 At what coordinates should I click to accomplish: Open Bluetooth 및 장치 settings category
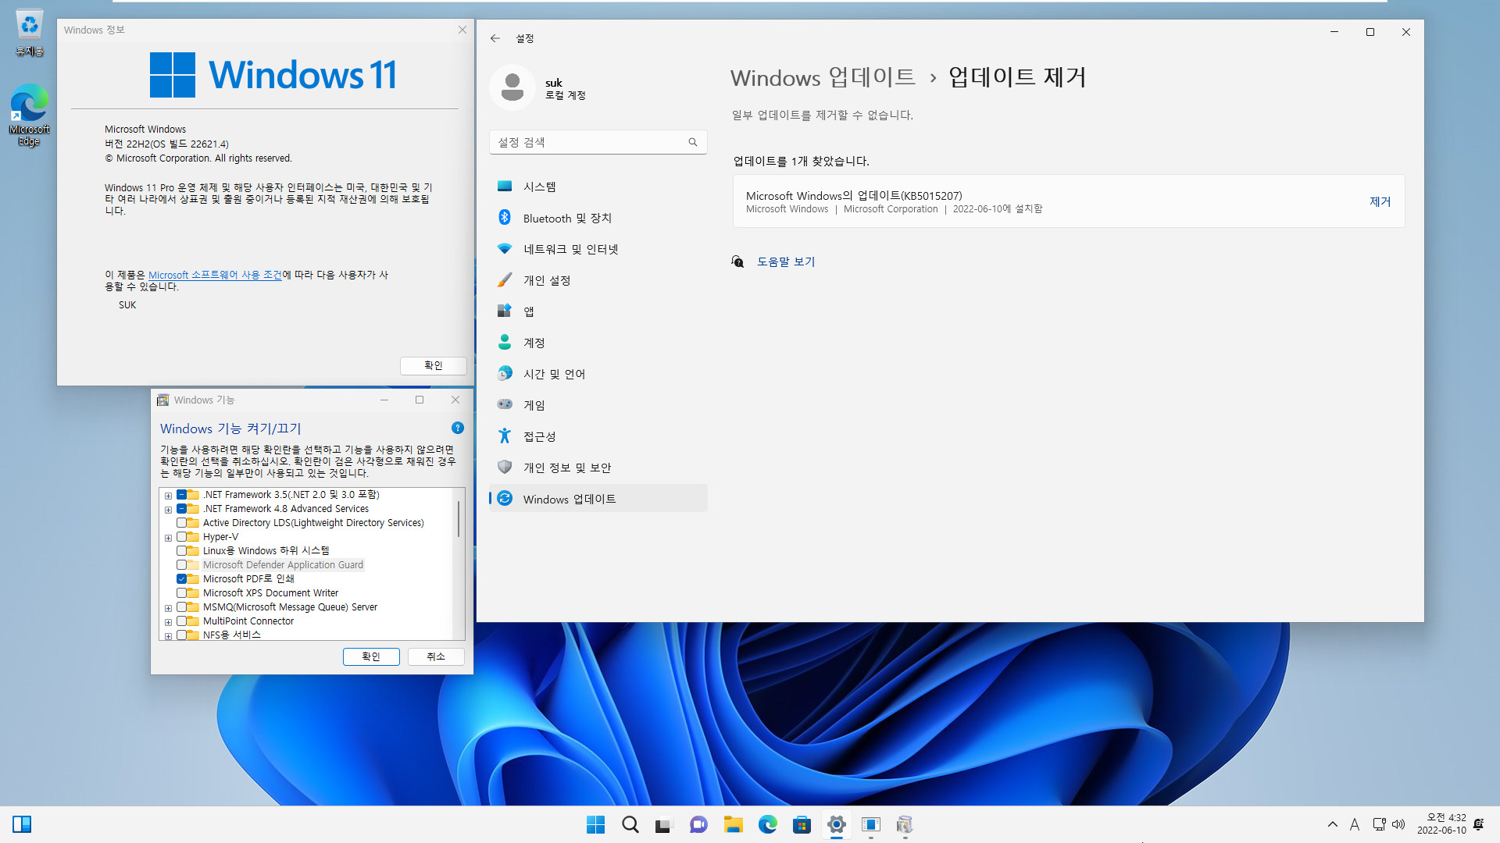point(598,218)
